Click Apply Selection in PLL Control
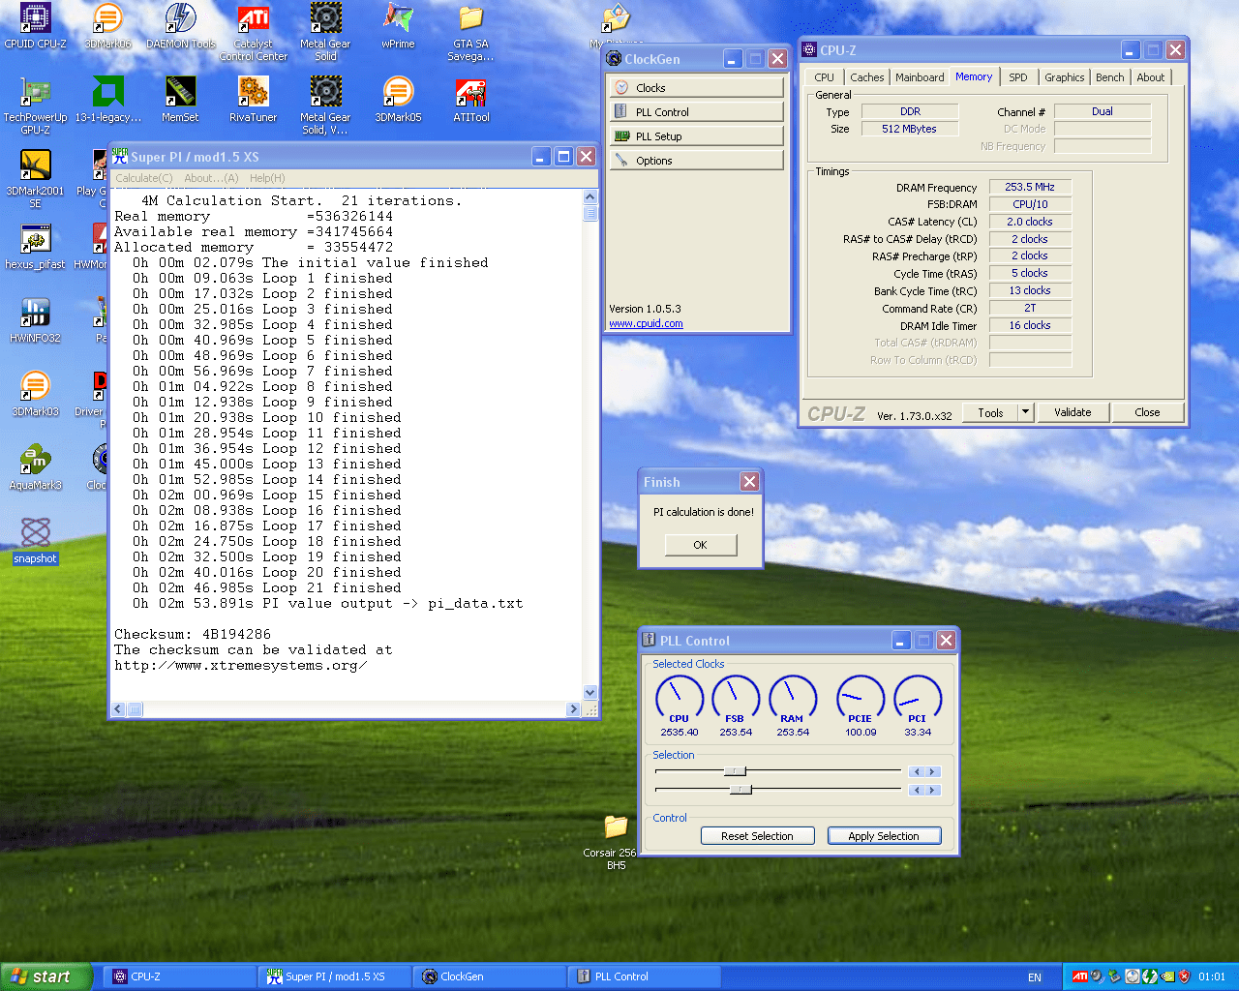1239x991 pixels. (x=884, y=836)
